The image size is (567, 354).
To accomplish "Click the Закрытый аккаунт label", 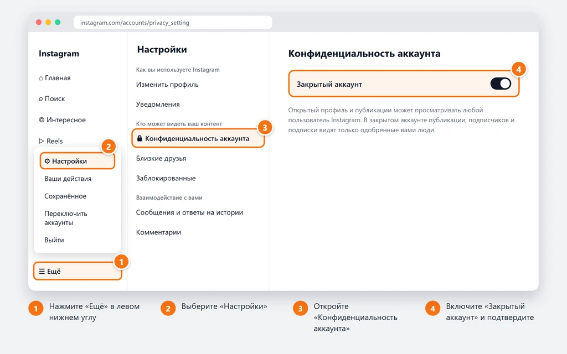I will [x=329, y=84].
